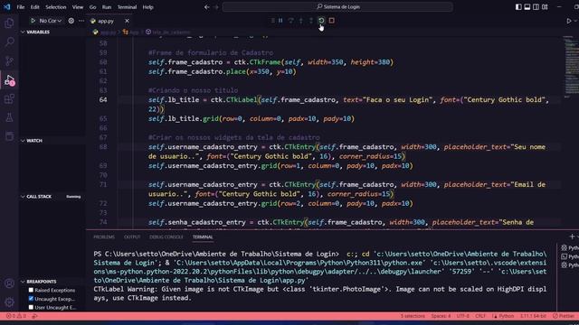579x325 pixels.
Task: Switch to the OUTPUT panel tab
Action: click(x=132, y=237)
